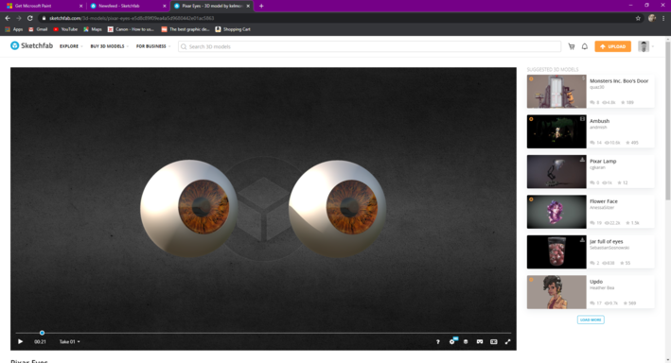This screenshot has width=671, height=363.
Task: Click author SebastianSosnowski under Jar full of eyes
Action: coord(609,248)
